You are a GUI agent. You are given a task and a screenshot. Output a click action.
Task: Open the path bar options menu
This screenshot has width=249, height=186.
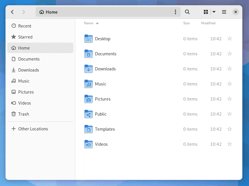click(175, 12)
